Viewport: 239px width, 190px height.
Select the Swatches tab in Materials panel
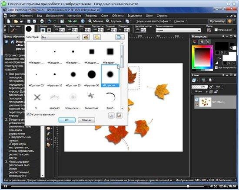tap(208, 42)
